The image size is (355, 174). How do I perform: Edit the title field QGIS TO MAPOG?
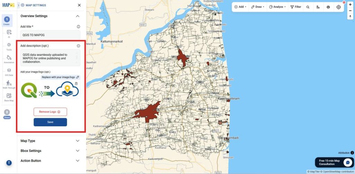(50, 35)
